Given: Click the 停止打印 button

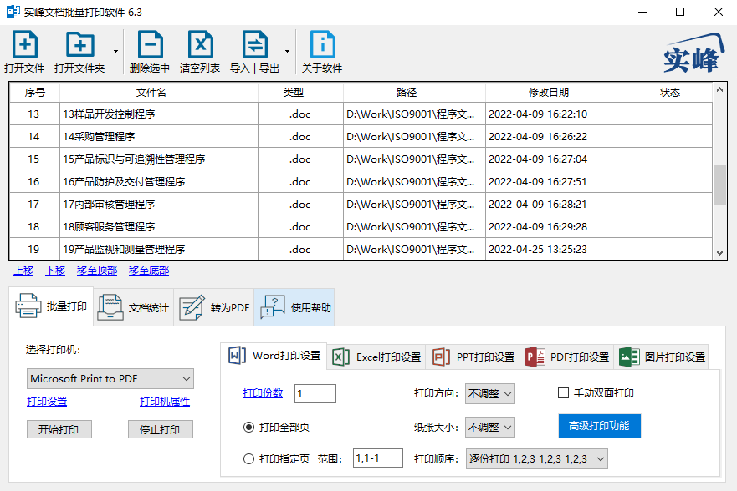Looking at the screenshot, I should [x=161, y=429].
